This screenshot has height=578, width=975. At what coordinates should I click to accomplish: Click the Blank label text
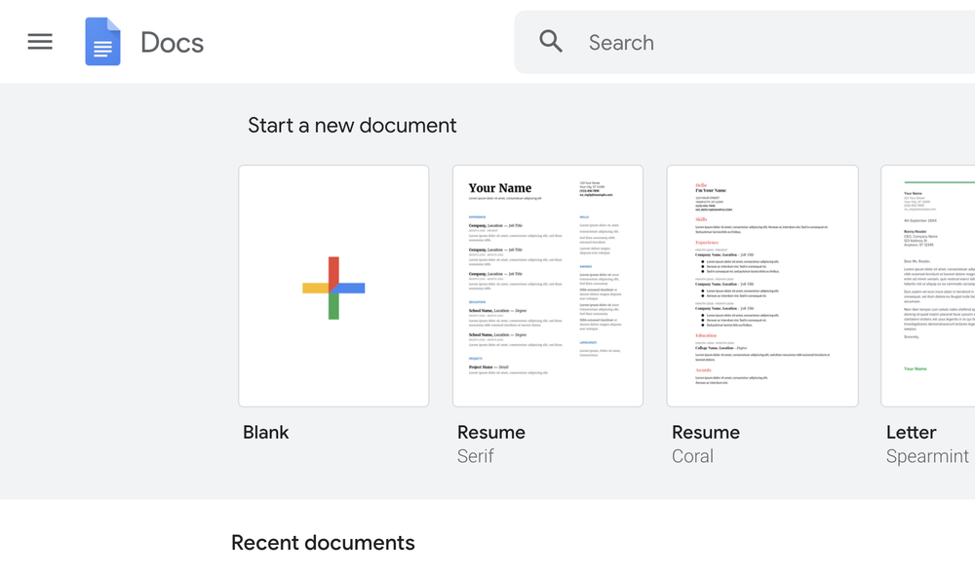click(266, 433)
